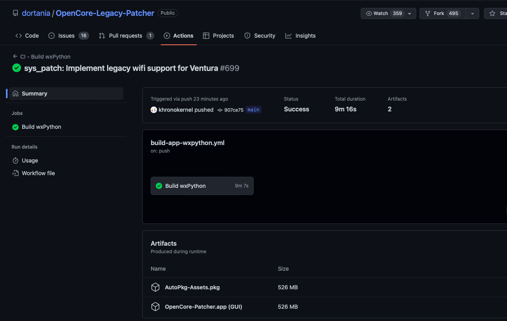Expand the Fork dropdown arrow
The height and width of the screenshot is (321, 507).
click(x=472, y=13)
